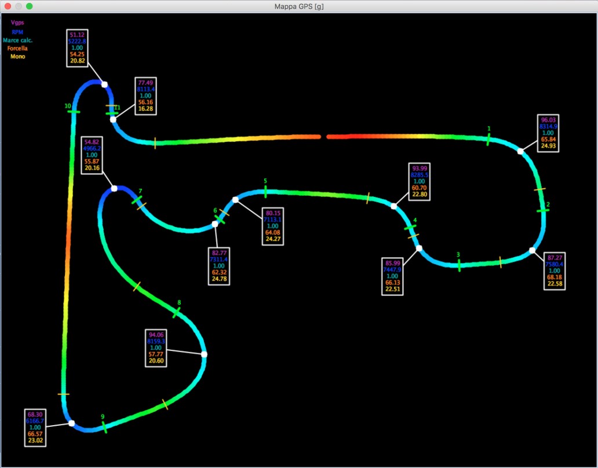Click the Marce calc. legend label
598x468 pixels.
(17, 40)
